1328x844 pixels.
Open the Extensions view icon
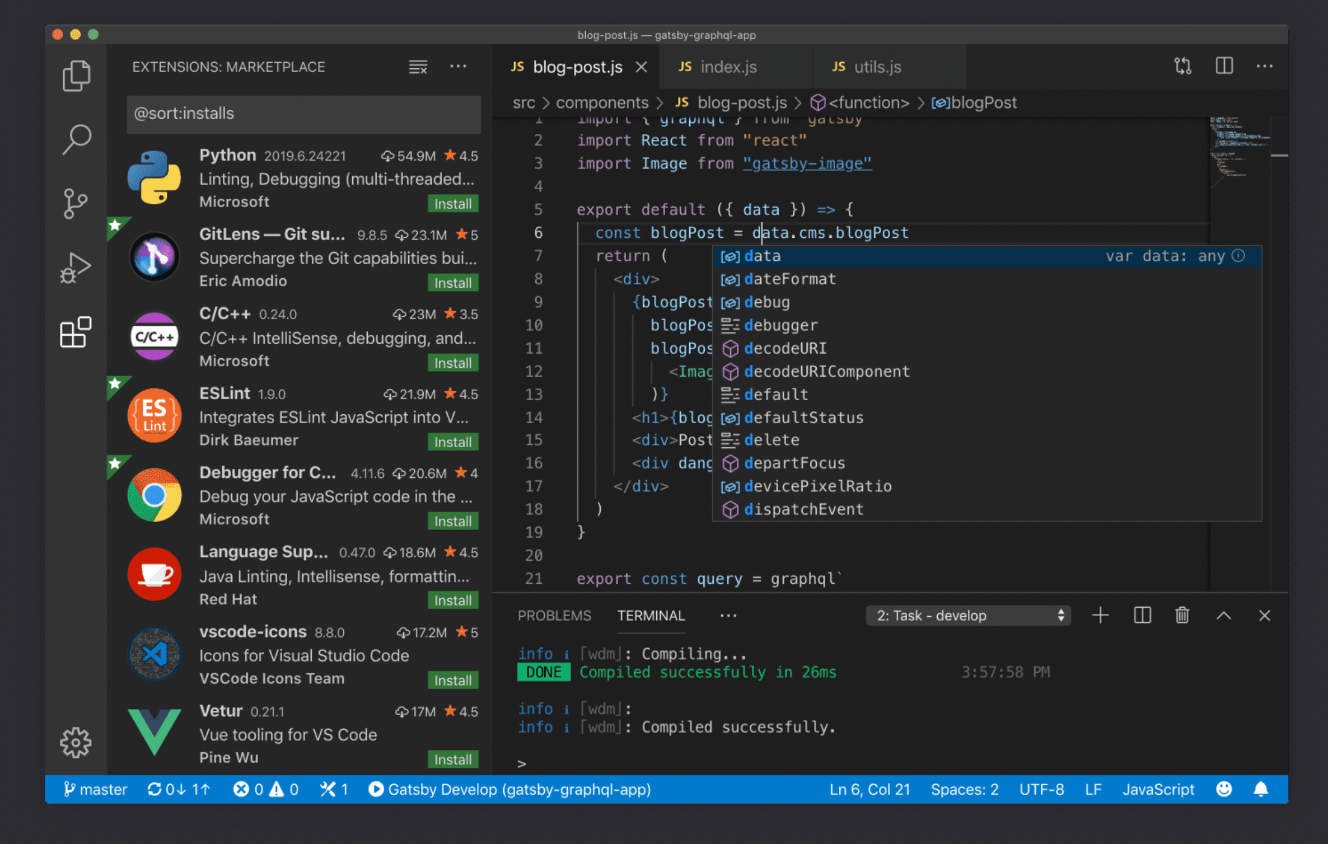[x=76, y=332]
